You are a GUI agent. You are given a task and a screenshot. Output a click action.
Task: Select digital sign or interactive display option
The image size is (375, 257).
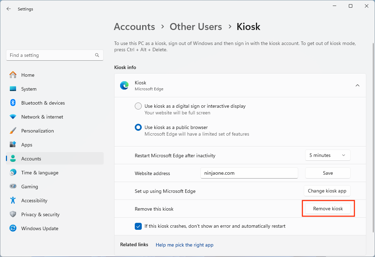pos(138,106)
